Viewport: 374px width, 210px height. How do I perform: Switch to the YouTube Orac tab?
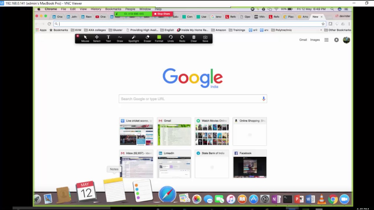[101, 17]
